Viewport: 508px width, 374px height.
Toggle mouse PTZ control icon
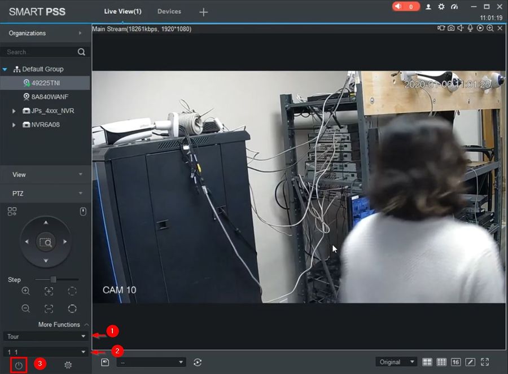83,212
